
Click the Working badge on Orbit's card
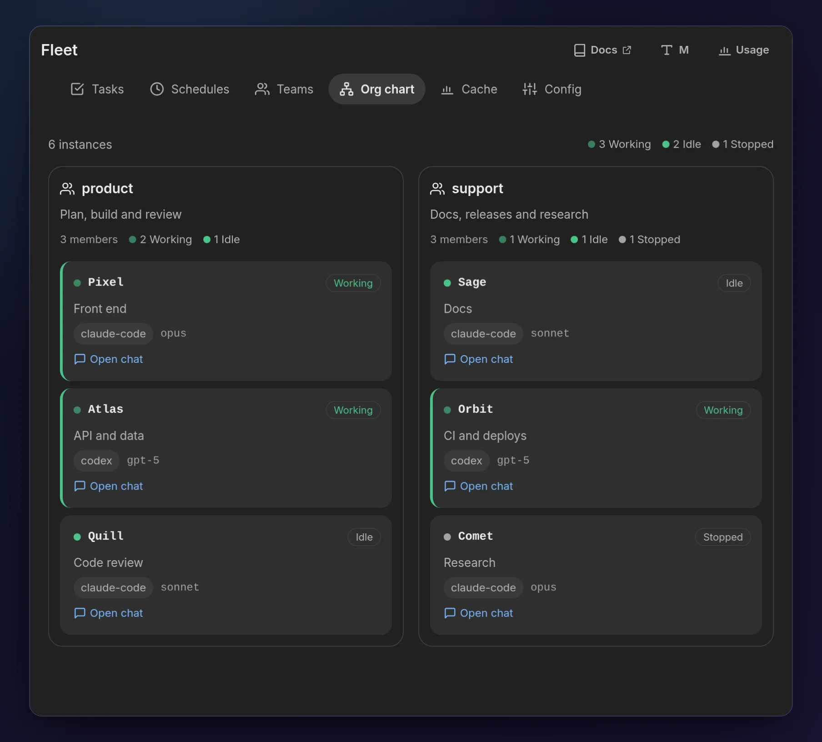pos(723,410)
